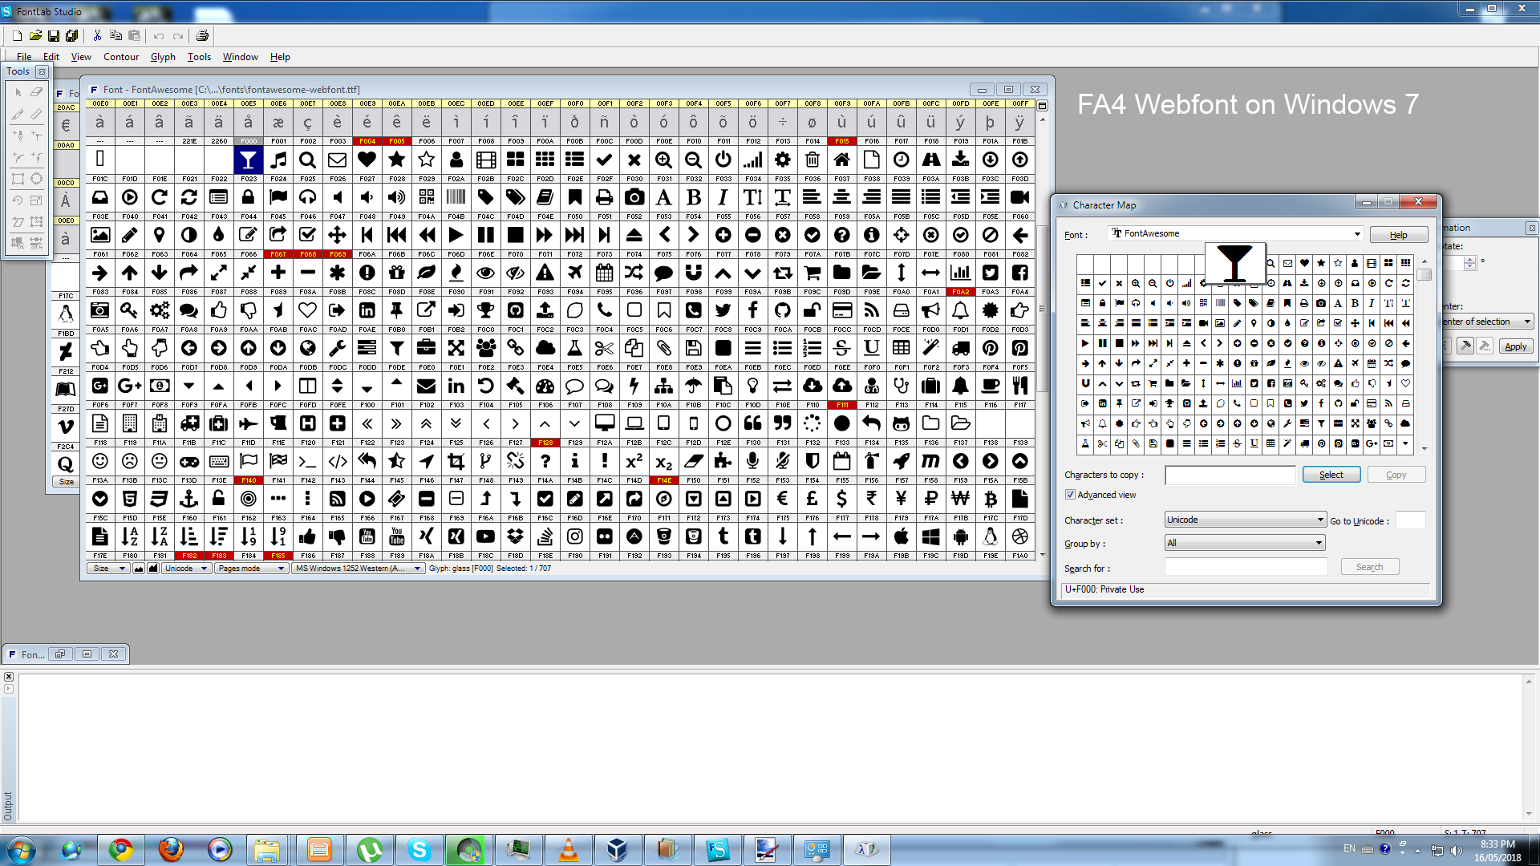Select the music note glyph F001
Screen dimensions: 1540x866
click(278, 160)
